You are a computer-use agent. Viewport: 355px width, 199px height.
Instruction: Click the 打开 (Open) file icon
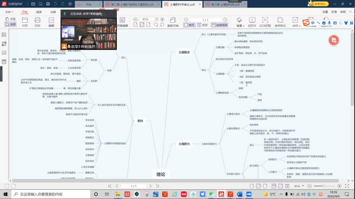click(25, 22)
